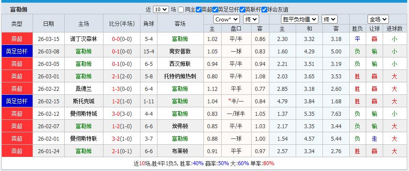The width and height of the screenshot is (409, 171).
Task: Click the 1-3(0-0) score on the 桑德兰 row
Action: click(x=122, y=89)
